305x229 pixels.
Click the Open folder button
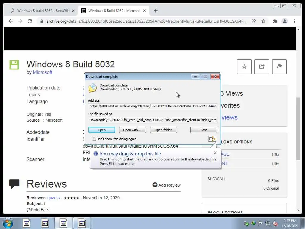[x=163, y=130]
